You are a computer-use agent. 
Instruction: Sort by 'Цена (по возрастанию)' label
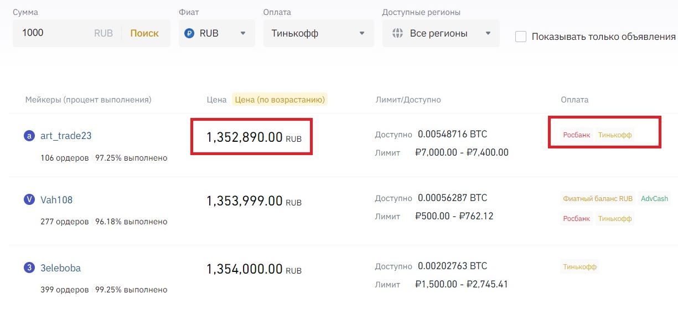(x=280, y=100)
